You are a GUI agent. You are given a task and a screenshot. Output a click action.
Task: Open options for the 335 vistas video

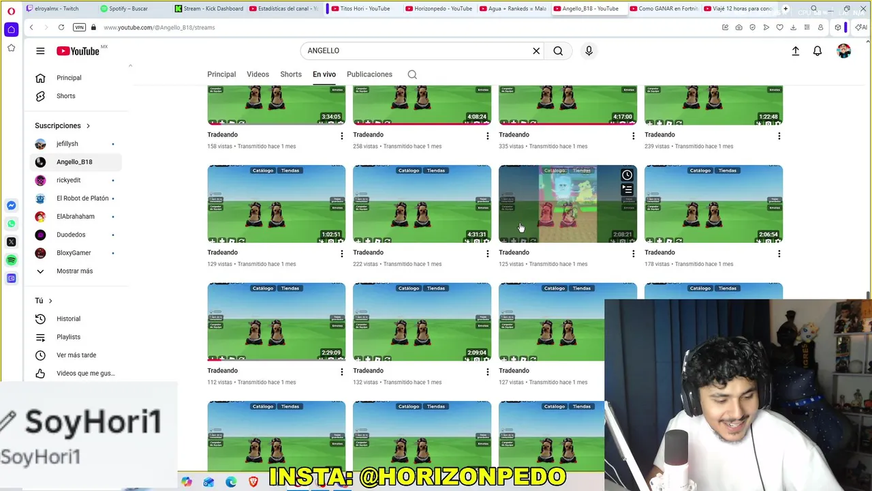pos(633,136)
